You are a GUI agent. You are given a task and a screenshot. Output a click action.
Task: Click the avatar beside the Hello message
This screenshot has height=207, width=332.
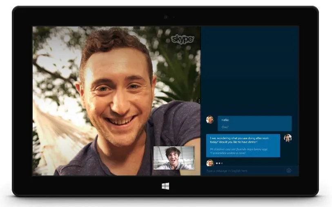pos(210,119)
